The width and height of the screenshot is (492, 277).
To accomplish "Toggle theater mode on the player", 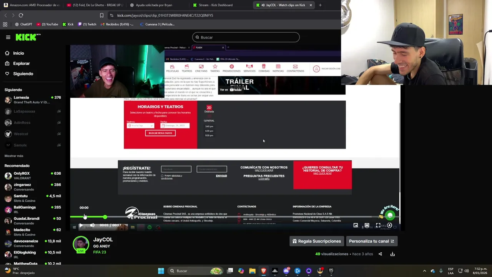I will click(x=367, y=225).
